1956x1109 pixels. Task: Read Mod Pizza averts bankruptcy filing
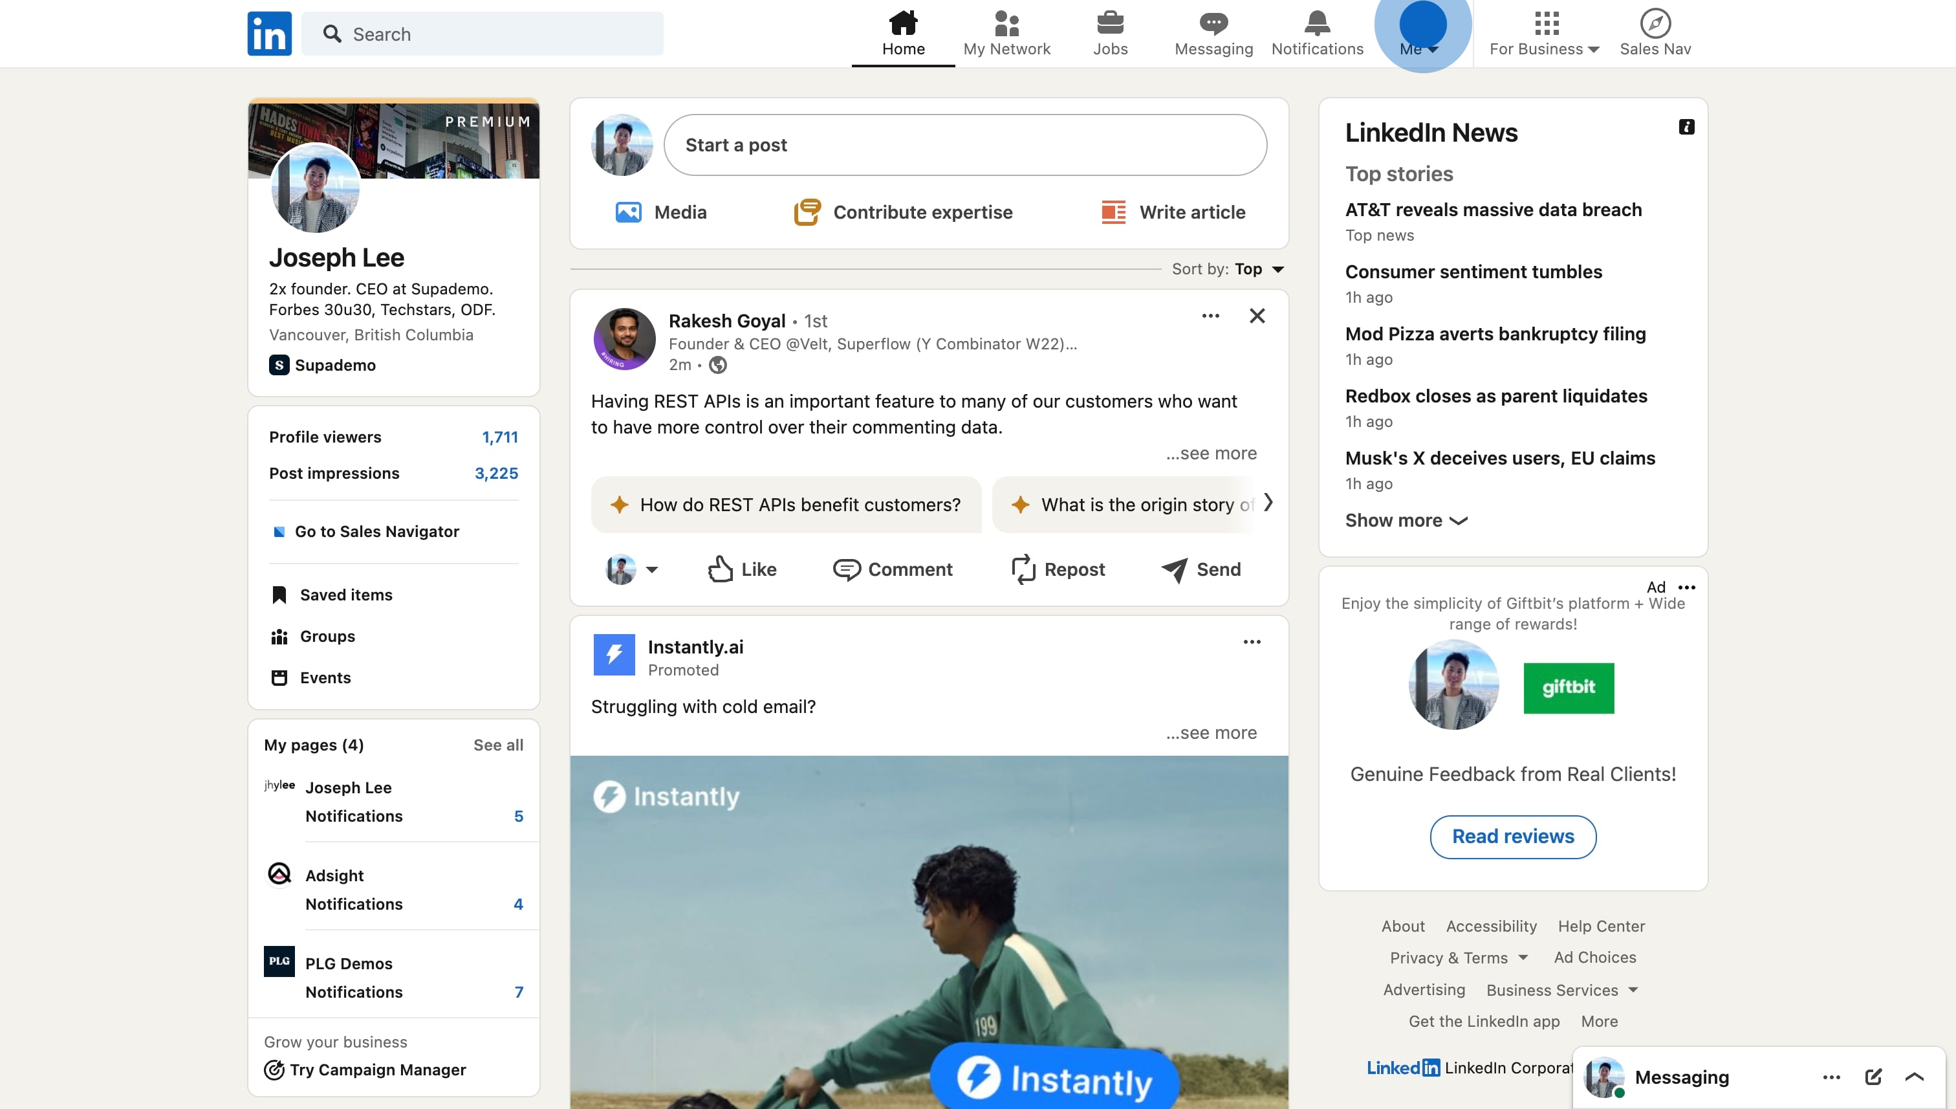pyautogui.click(x=1495, y=334)
